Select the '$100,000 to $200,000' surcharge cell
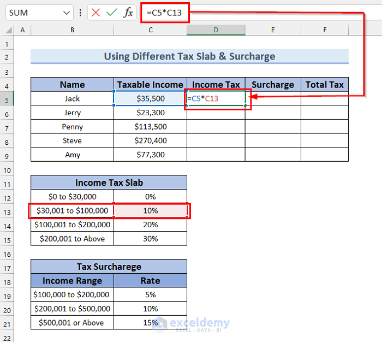The height and width of the screenshot is (342, 382). [x=73, y=294]
